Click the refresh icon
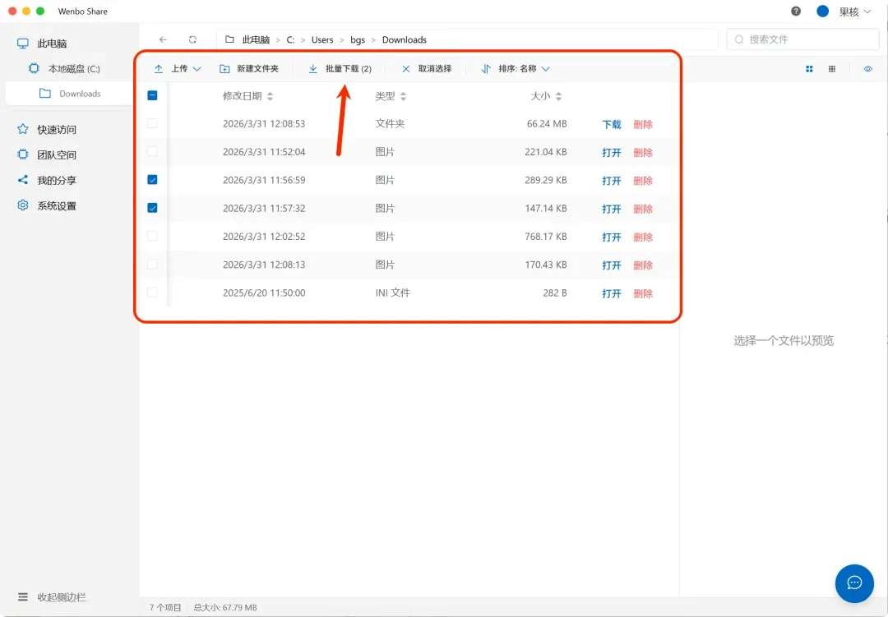Screen dimensions: 888x617 pos(192,39)
